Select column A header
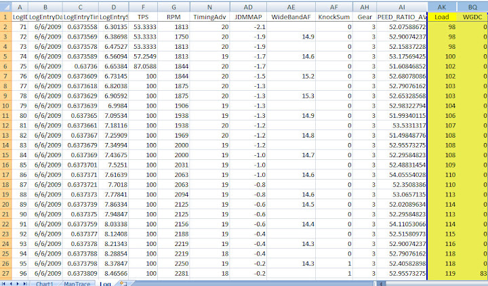This screenshot has width=488, height=286. [20, 7]
